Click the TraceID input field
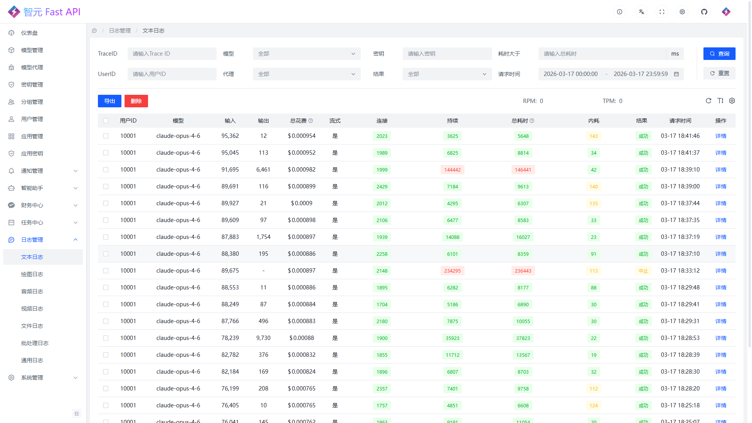The height and width of the screenshot is (423, 752). coord(172,54)
